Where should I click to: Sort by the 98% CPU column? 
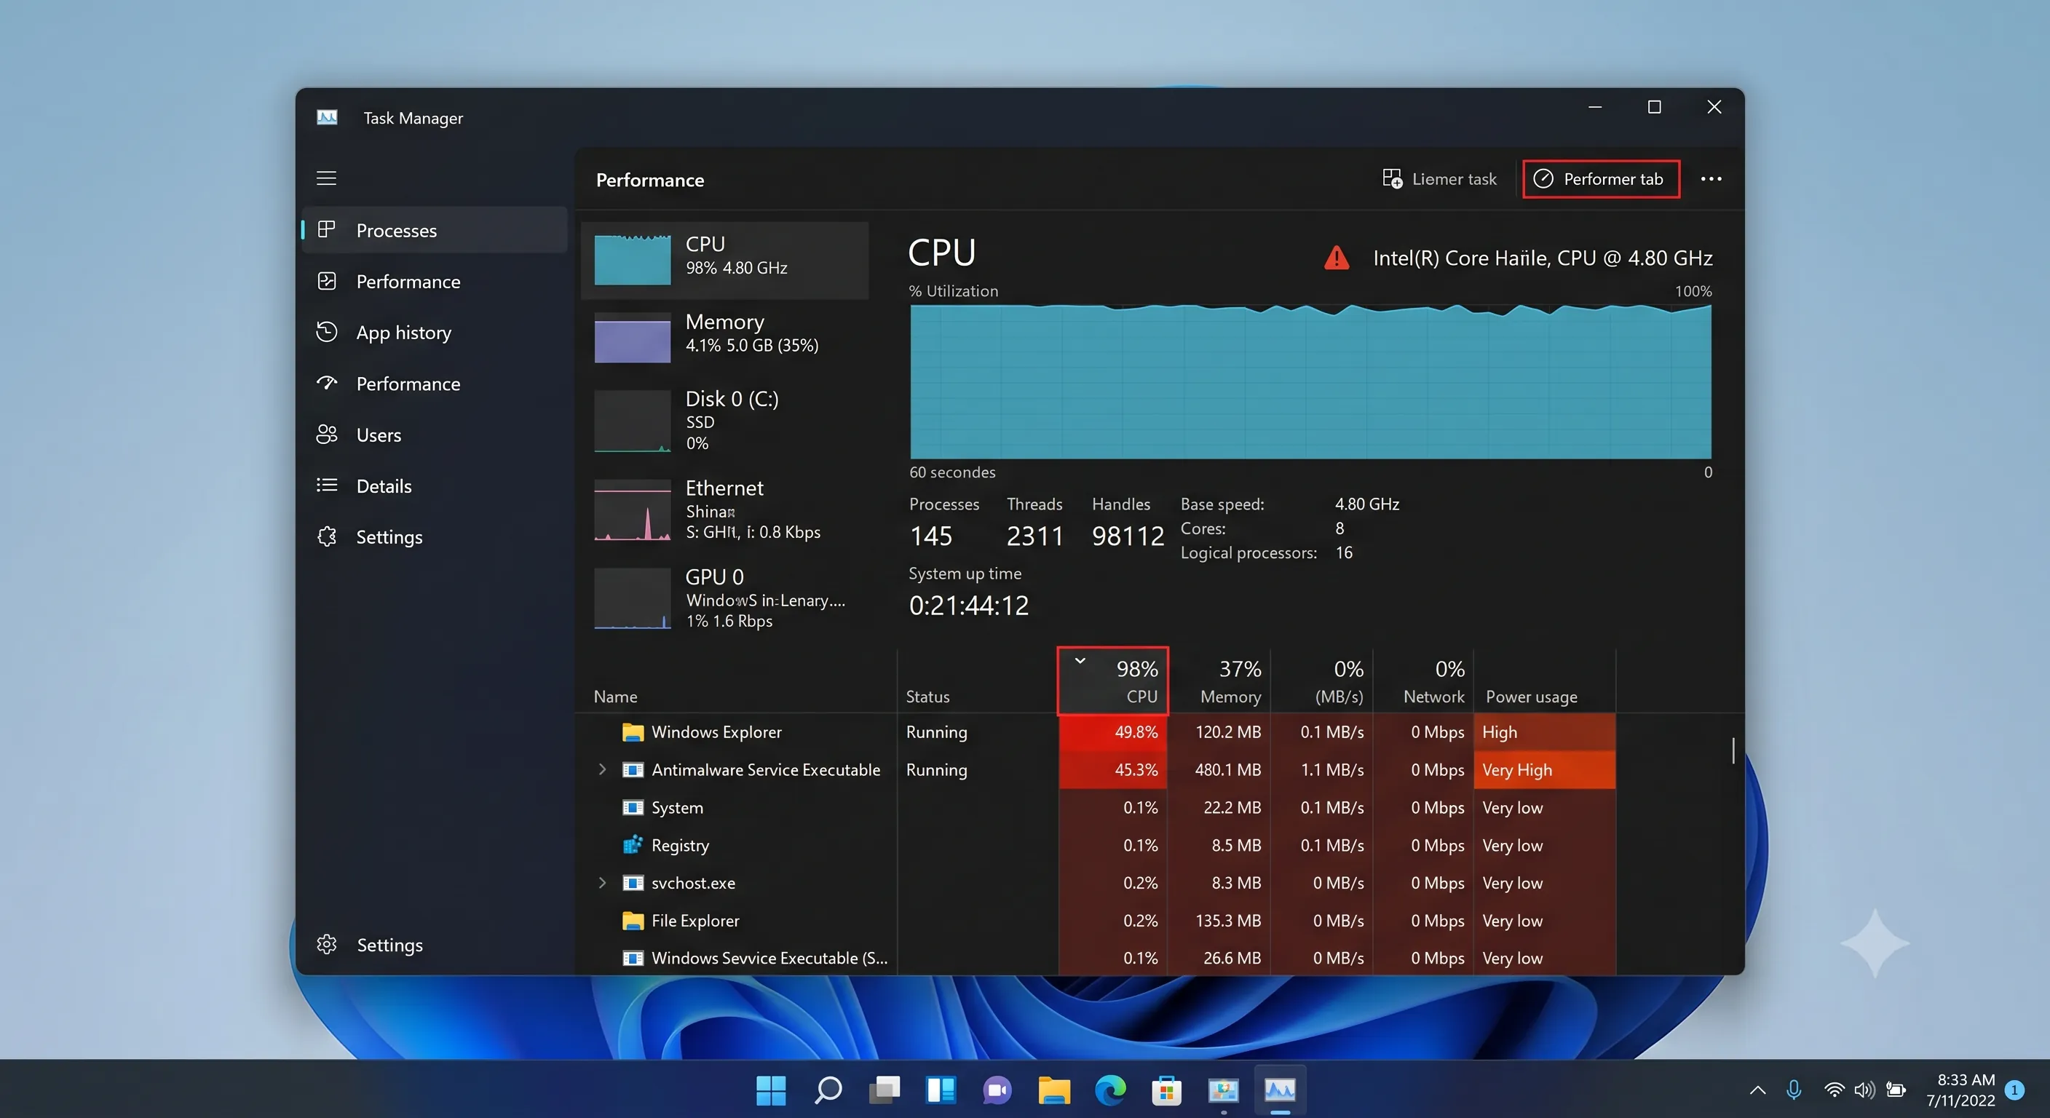tap(1112, 681)
